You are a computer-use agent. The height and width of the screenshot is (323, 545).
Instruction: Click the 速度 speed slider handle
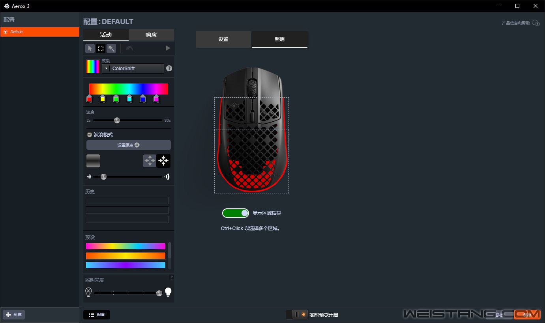(x=117, y=120)
